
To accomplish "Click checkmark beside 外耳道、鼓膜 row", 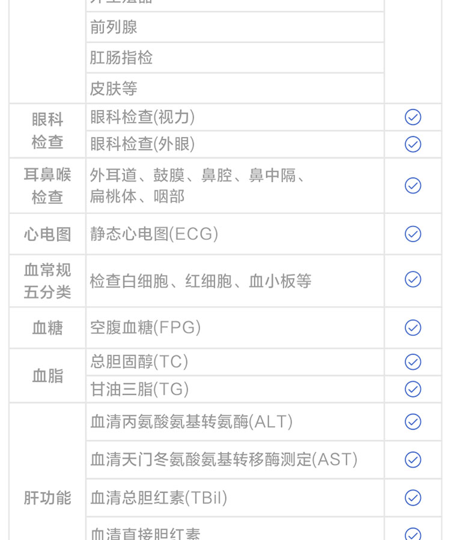I will pyautogui.click(x=413, y=186).
